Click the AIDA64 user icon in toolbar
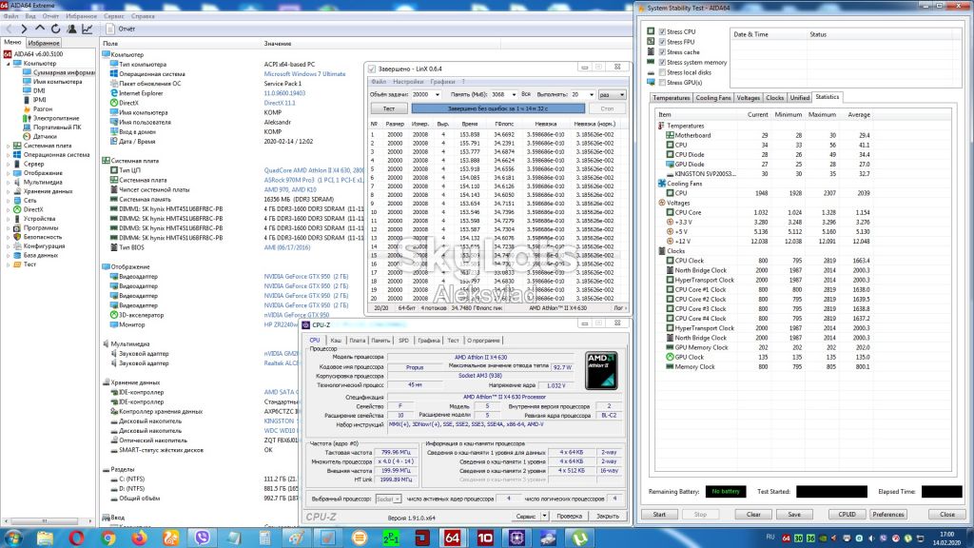Image resolution: width=974 pixels, height=548 pixels. 71,29
